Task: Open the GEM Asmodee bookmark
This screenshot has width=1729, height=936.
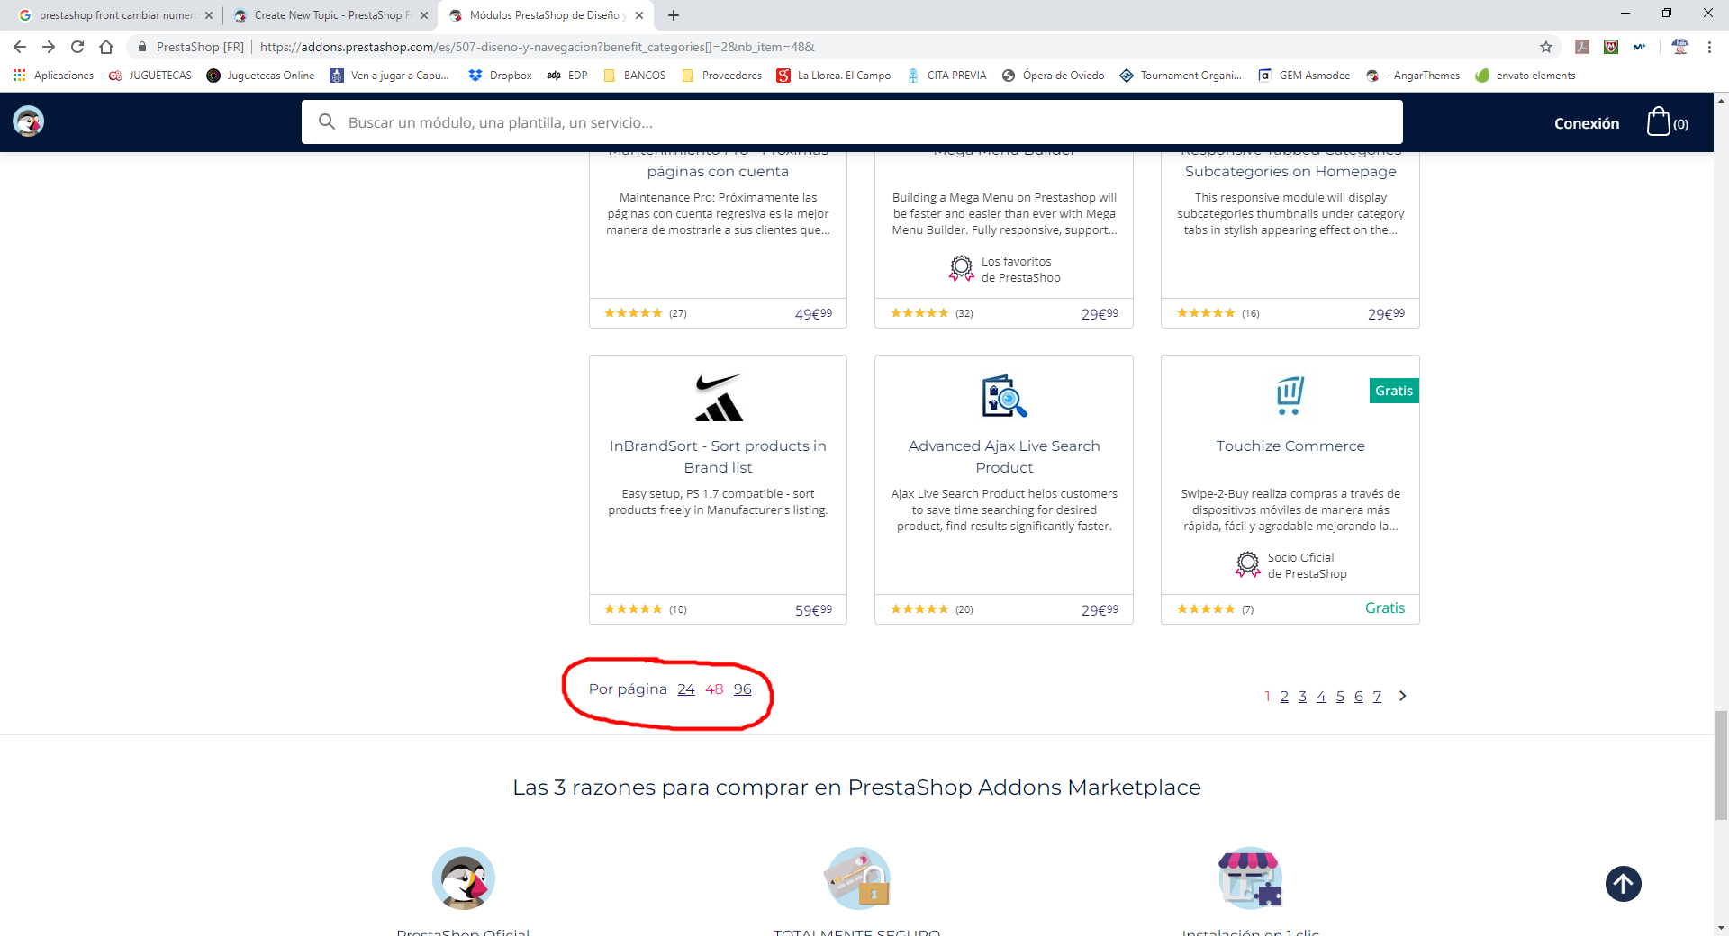Action: pyautogui.click(x=1304, y=76)
